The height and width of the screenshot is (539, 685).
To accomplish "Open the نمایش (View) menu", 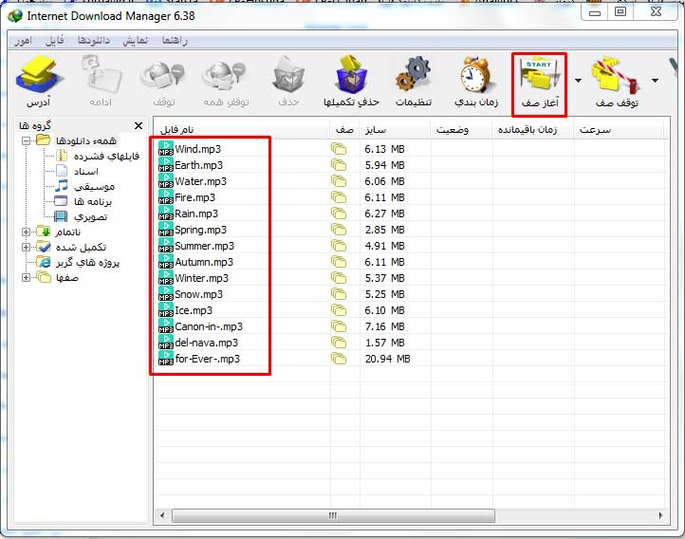I will click(135, 41).
